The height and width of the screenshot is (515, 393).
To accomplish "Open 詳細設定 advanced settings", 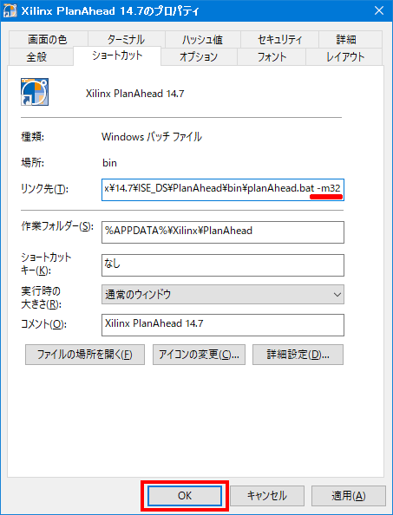I will coord(298,355).
